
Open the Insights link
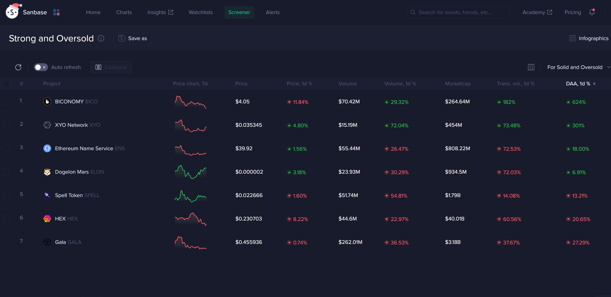coord(160,12)
